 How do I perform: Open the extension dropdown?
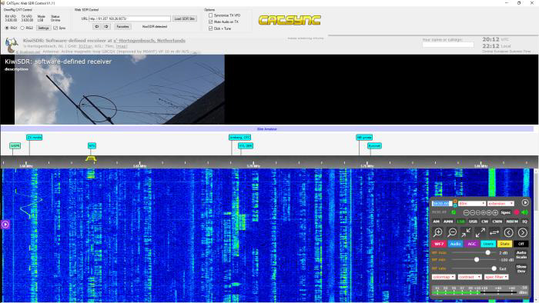500,204
